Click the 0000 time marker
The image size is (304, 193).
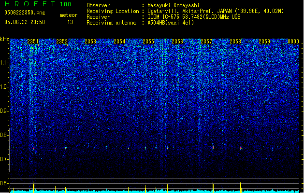coord(293,41)
